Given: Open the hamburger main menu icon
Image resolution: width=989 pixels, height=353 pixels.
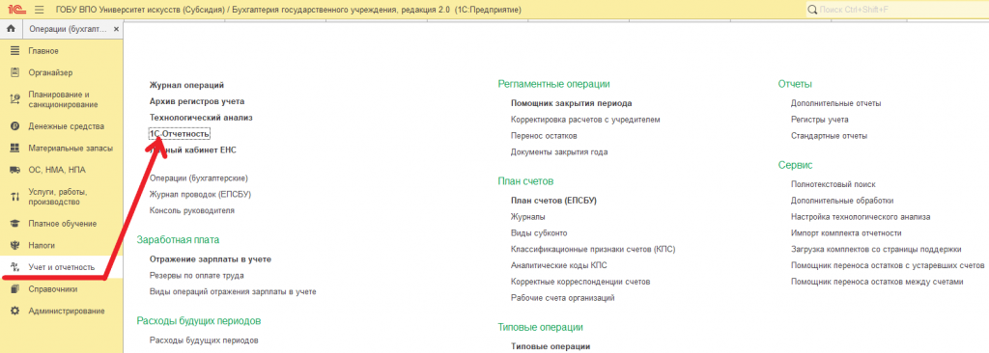Looking at the screenshot, I should (x=39, y=11).
